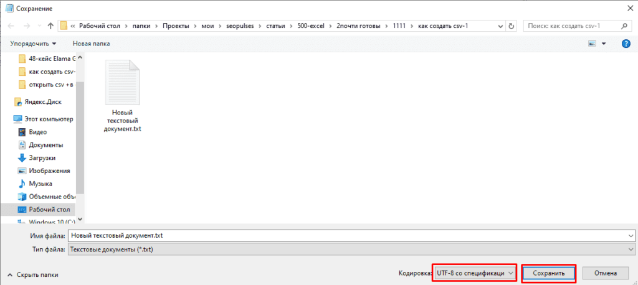This screenshot has width=638, height=285.
Task: Collapse folders with Скрыть папки
Action: (x=33, y=275)
